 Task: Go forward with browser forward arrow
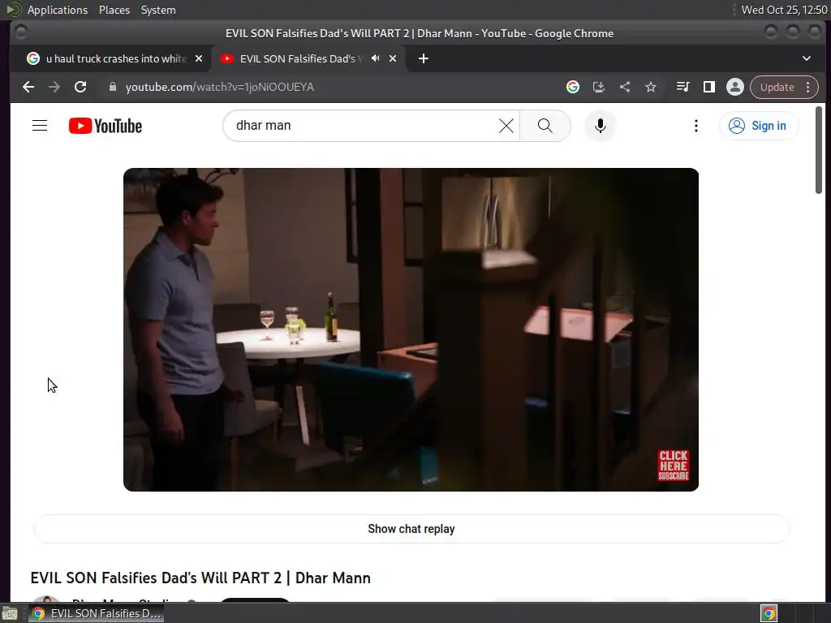(x=54, y=87)
